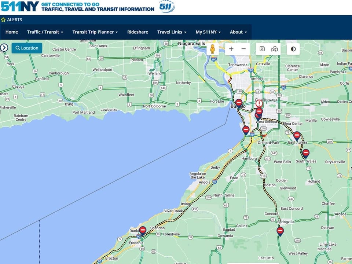352x264 pixels.
Task: Select the East Concord map label
Action: tap(291, 209)
